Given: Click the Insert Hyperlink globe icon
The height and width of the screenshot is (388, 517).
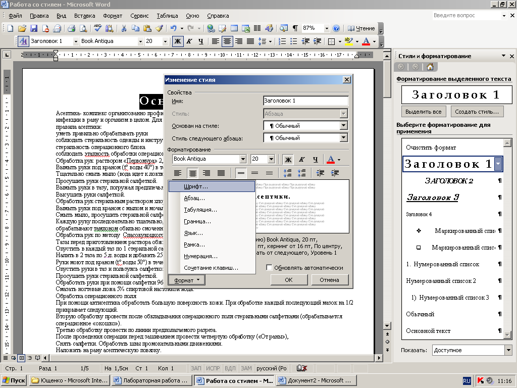Looking at the screenshot, I should click(x=211, y=28).
